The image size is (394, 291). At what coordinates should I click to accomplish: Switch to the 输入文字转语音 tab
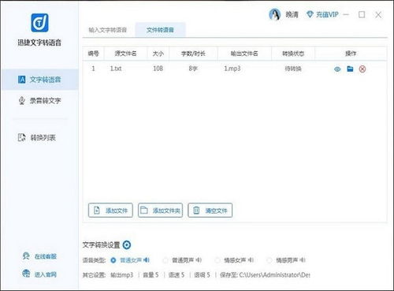pos(108,30)
